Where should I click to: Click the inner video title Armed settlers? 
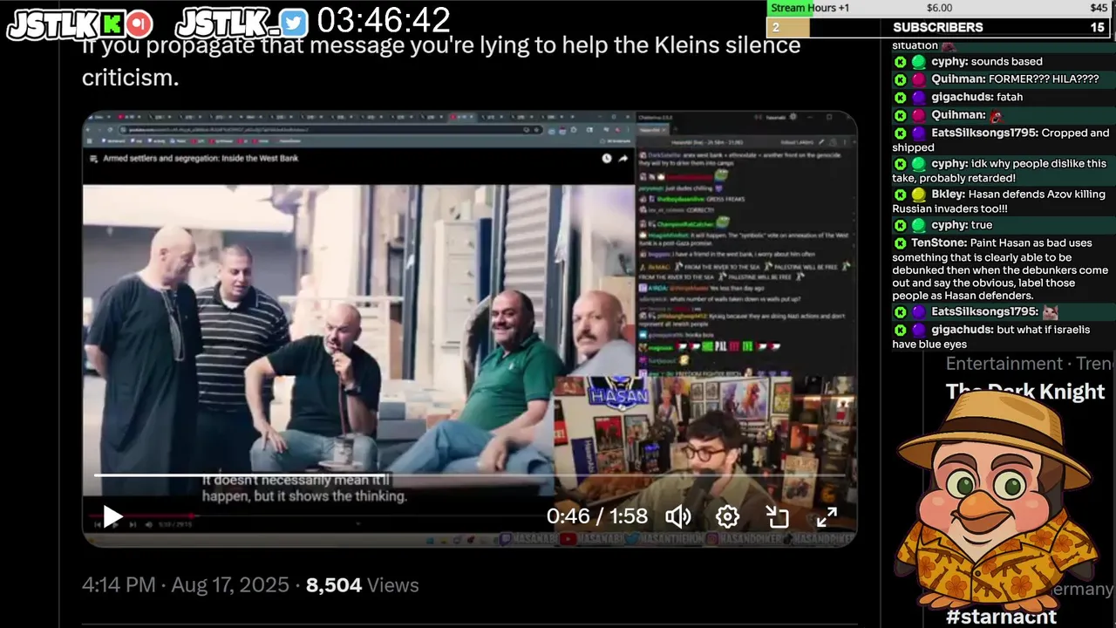click(x=201, y=159)
